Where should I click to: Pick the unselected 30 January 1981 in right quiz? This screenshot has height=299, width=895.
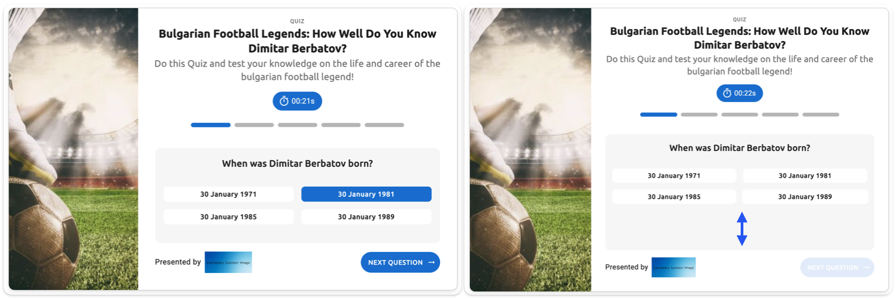tap(805, 176)
